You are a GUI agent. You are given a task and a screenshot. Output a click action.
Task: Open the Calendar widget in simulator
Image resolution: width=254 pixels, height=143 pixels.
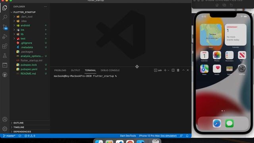235,35
